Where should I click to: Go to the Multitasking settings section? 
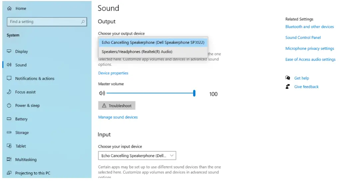coord(26,160)
